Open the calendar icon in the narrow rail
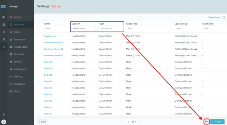Screen dimensions: 227x125 (4, 25)
